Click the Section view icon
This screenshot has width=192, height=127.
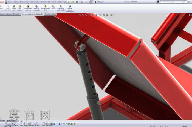point(89,15)
